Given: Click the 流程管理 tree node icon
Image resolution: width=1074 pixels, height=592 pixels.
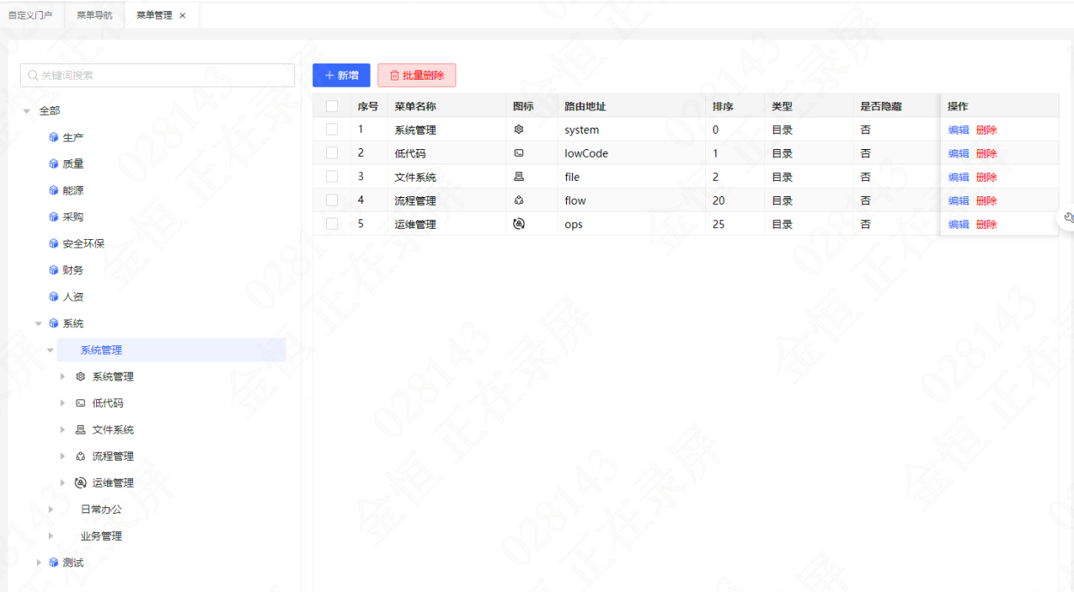Looking at the screenshot, I should [81, 456].
